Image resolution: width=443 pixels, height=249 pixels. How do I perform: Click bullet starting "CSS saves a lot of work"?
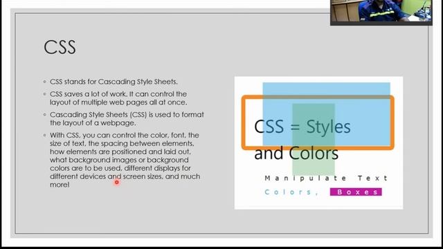(118, 98)
